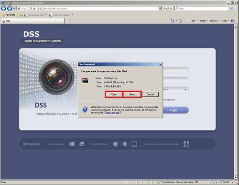
Task: Click the Apple iOS download icon
Action: tap(116, 144)
